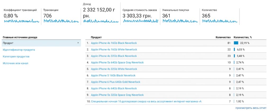271x111 pixels.
Task: Switch to 'Категория продуктов' source
Action: [x=16, y=56]
